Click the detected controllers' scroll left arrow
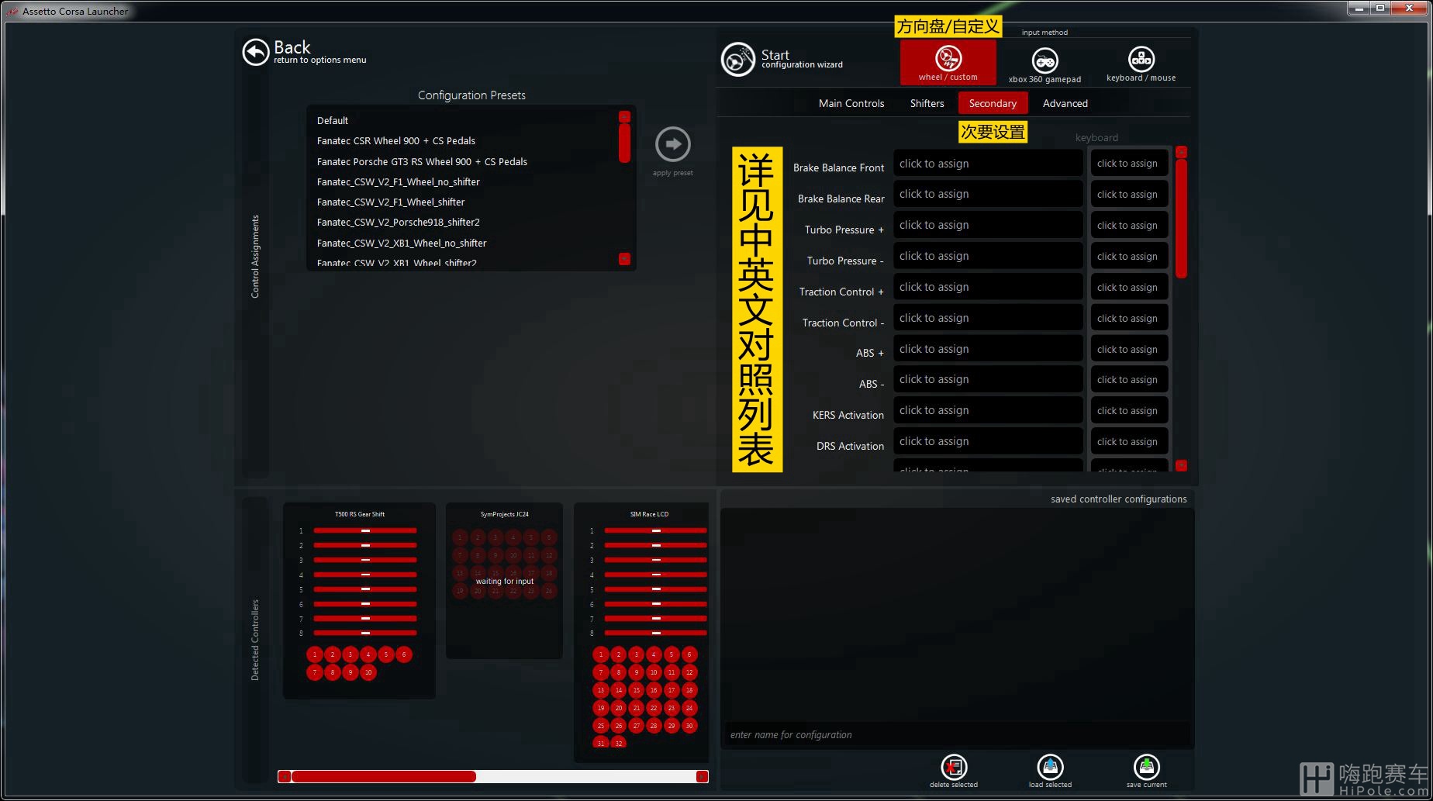The image size is (1433, 801). point(285,776)
